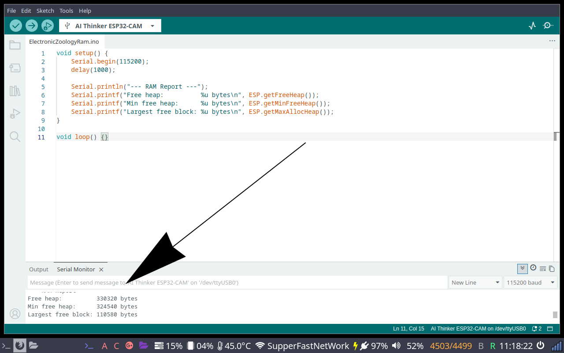Click the purple folder icon in taskbar
The width and height of the screenshot is (564, 353).
point(143,345)
